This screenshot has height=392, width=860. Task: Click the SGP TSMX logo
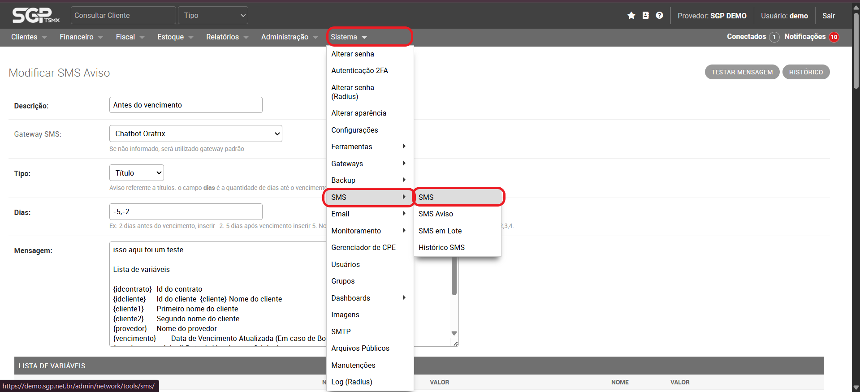pyautogui.click(x=36, y=16)
